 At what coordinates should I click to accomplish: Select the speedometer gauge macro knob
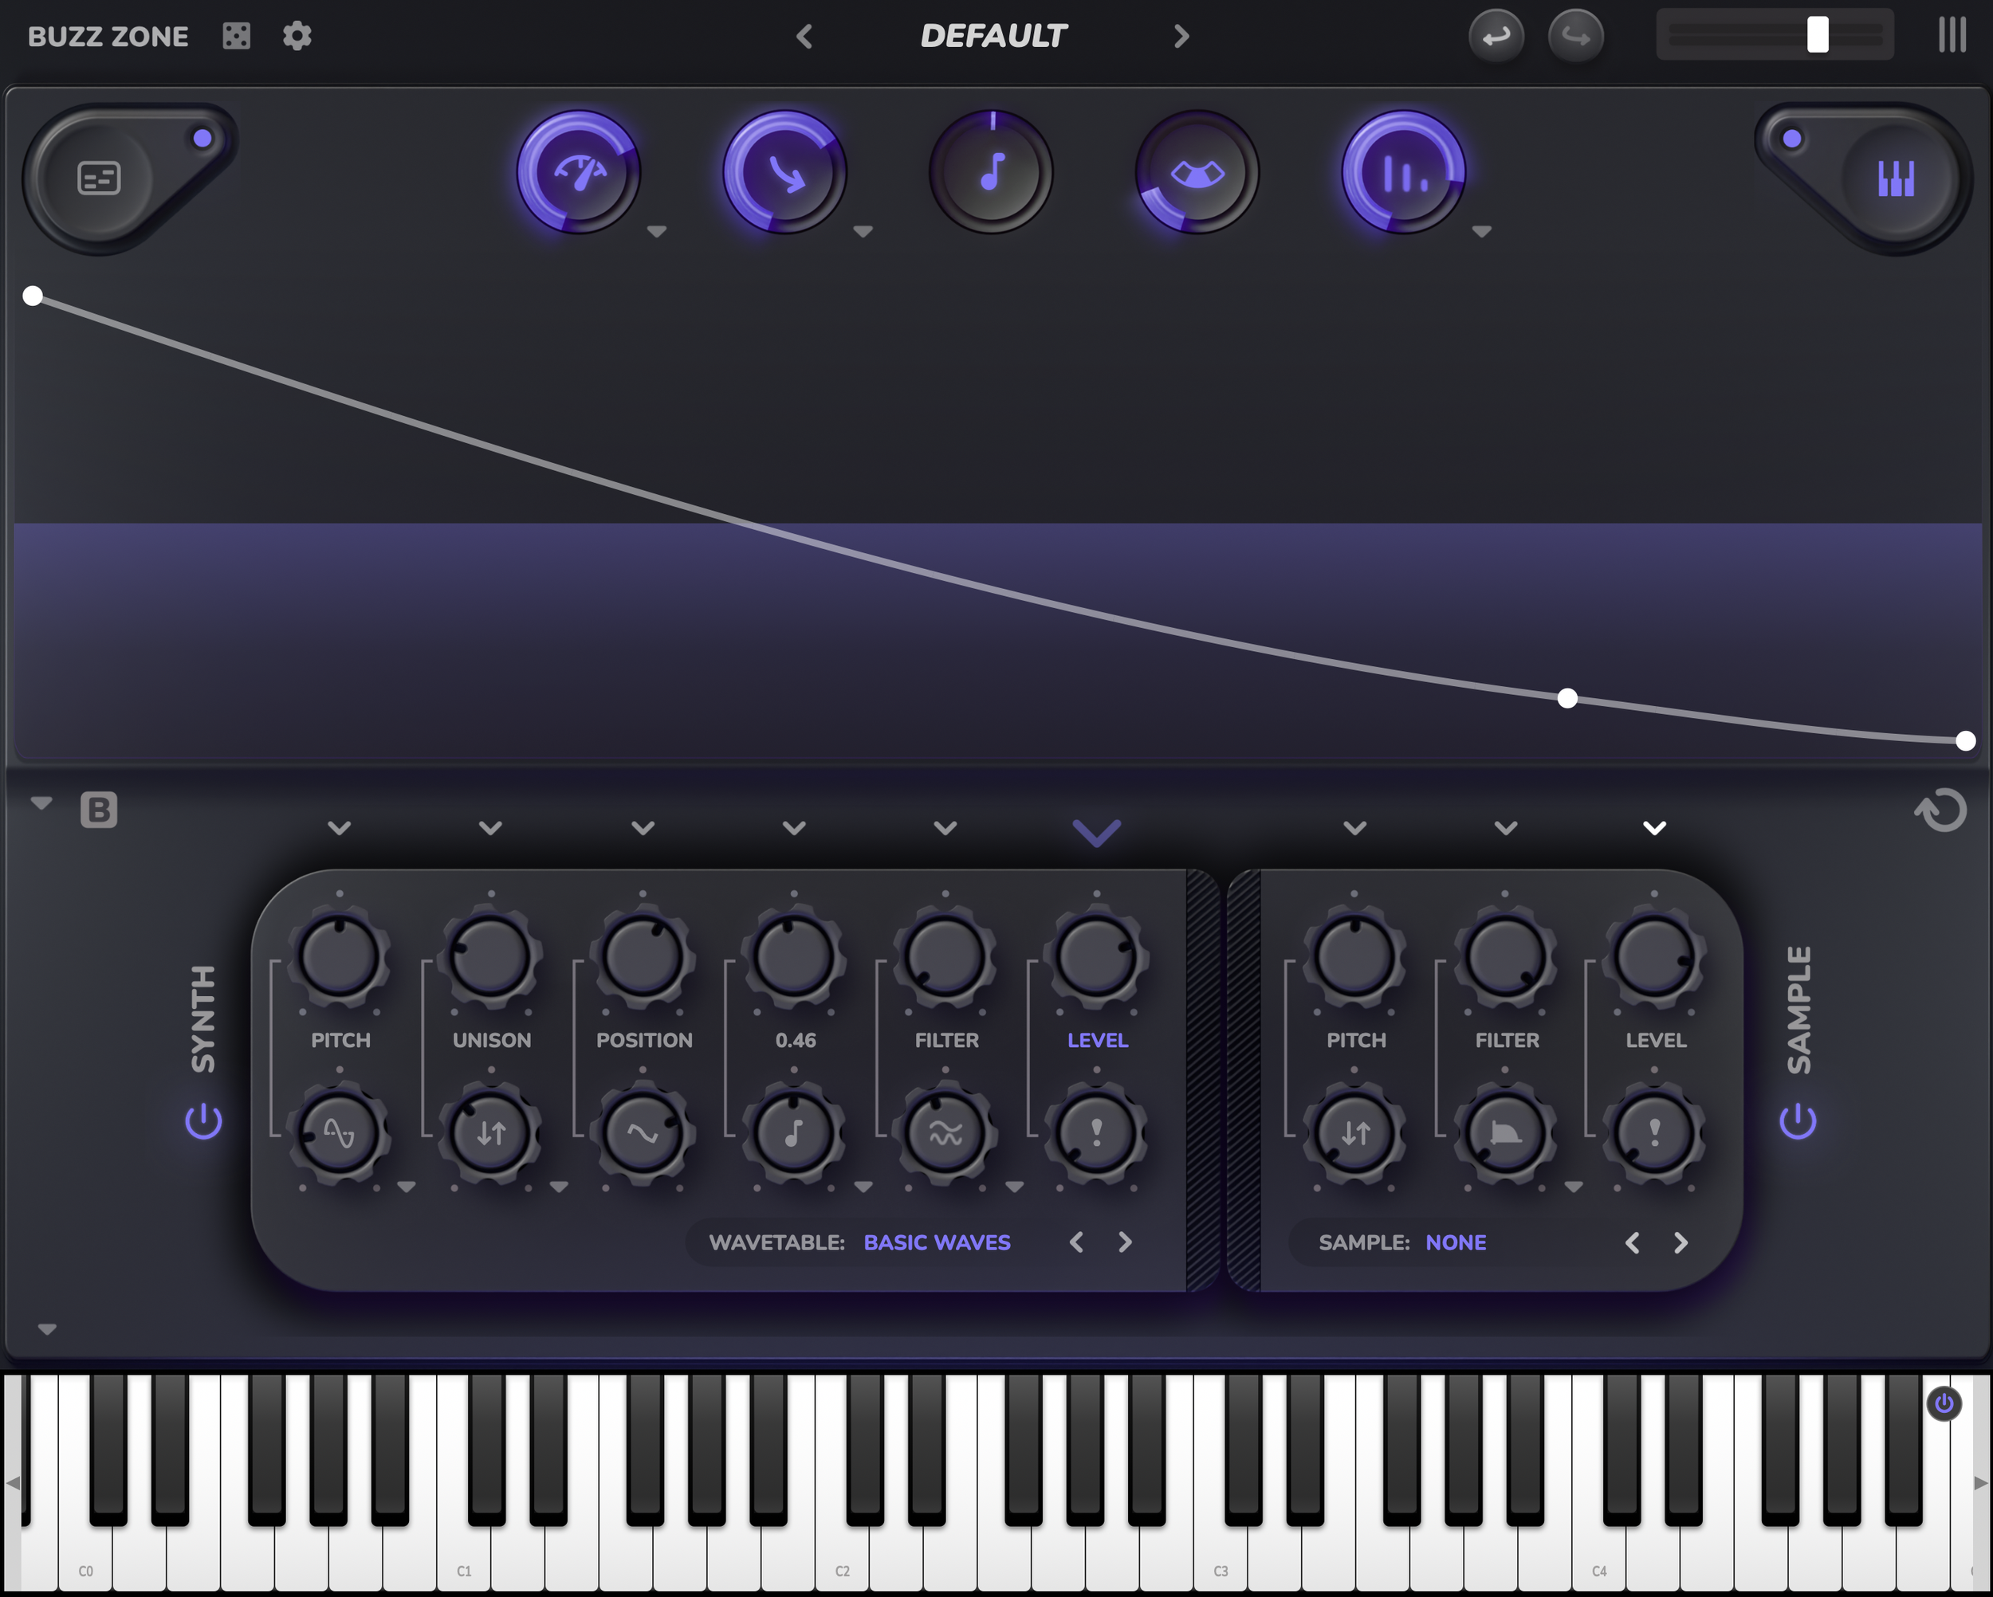[578, 172]
